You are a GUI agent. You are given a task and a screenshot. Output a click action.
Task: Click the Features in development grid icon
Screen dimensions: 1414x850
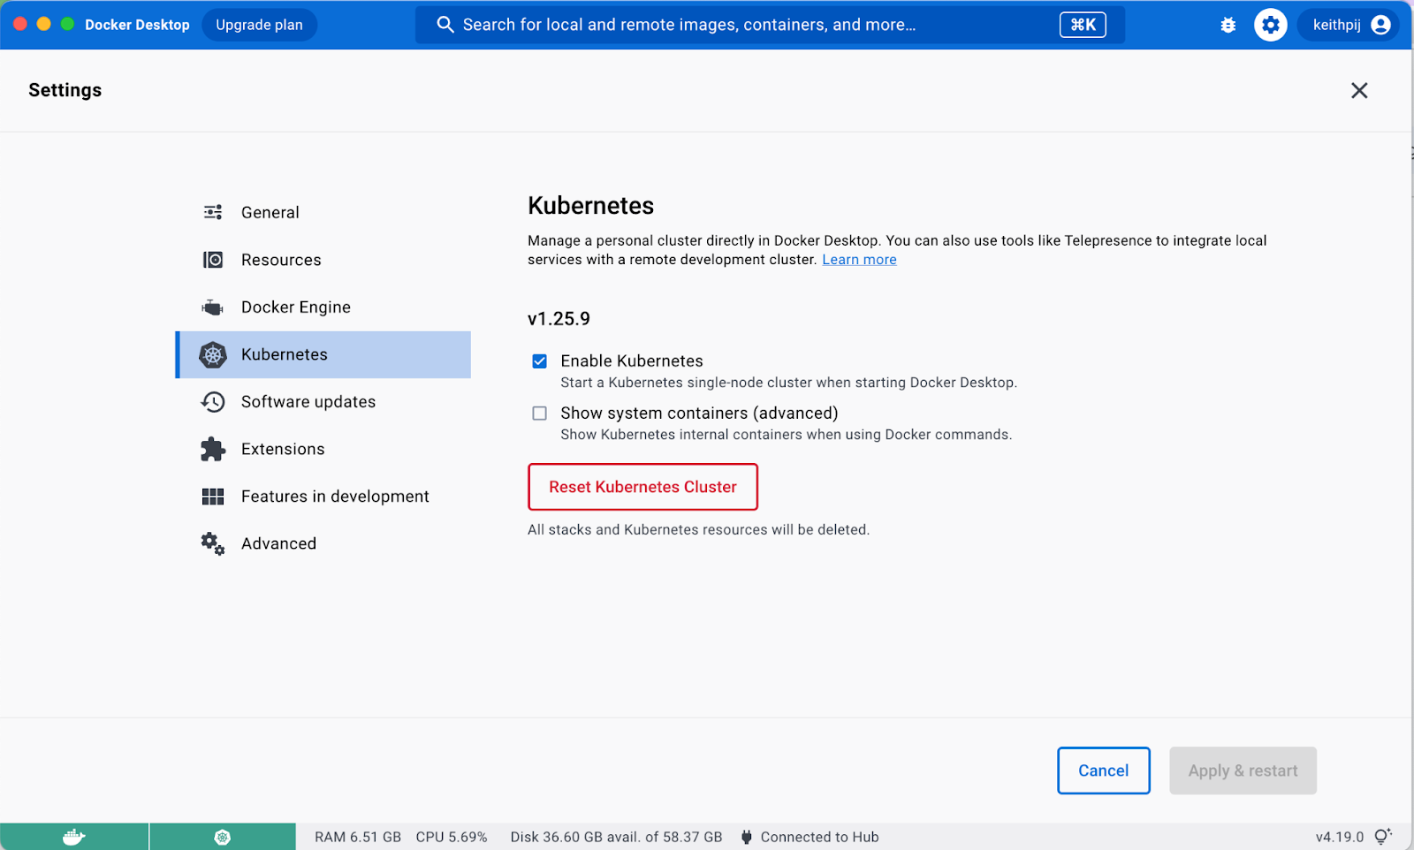click(x=213, y=497)
